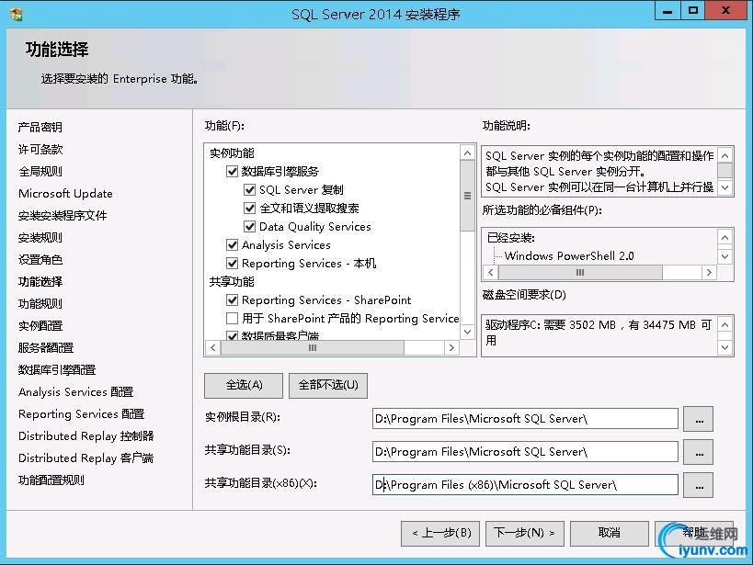Maximize the SQL Server setup window
Viewport: 753px width, 565px height.
693,11
